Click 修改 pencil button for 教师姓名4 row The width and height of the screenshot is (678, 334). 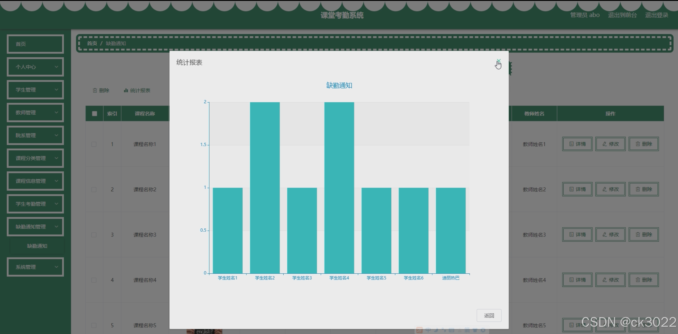click(x=610, y=280)
